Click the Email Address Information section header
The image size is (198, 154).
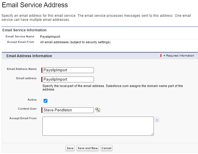tap(29, 56)
